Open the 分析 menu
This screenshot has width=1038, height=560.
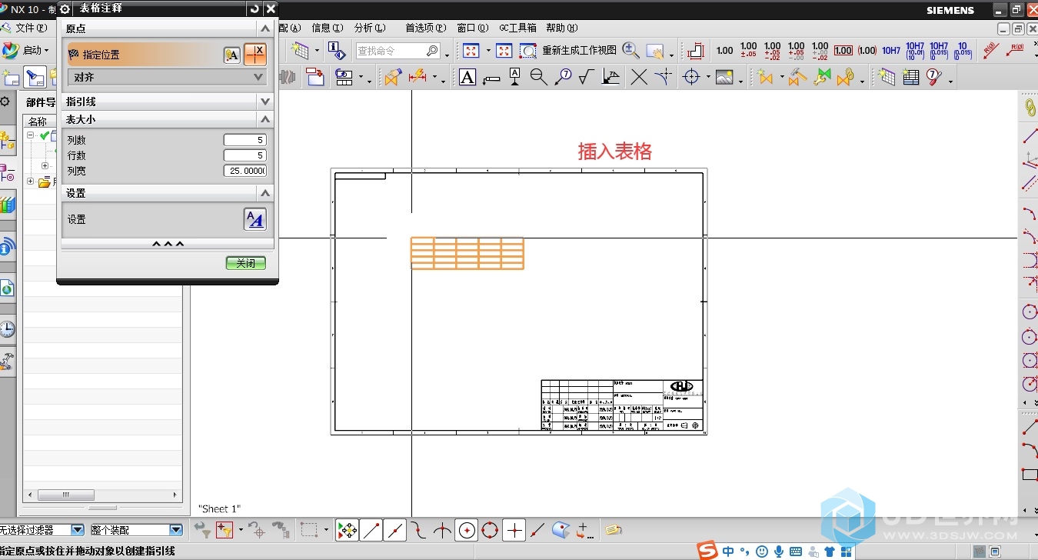click(370, 28)
